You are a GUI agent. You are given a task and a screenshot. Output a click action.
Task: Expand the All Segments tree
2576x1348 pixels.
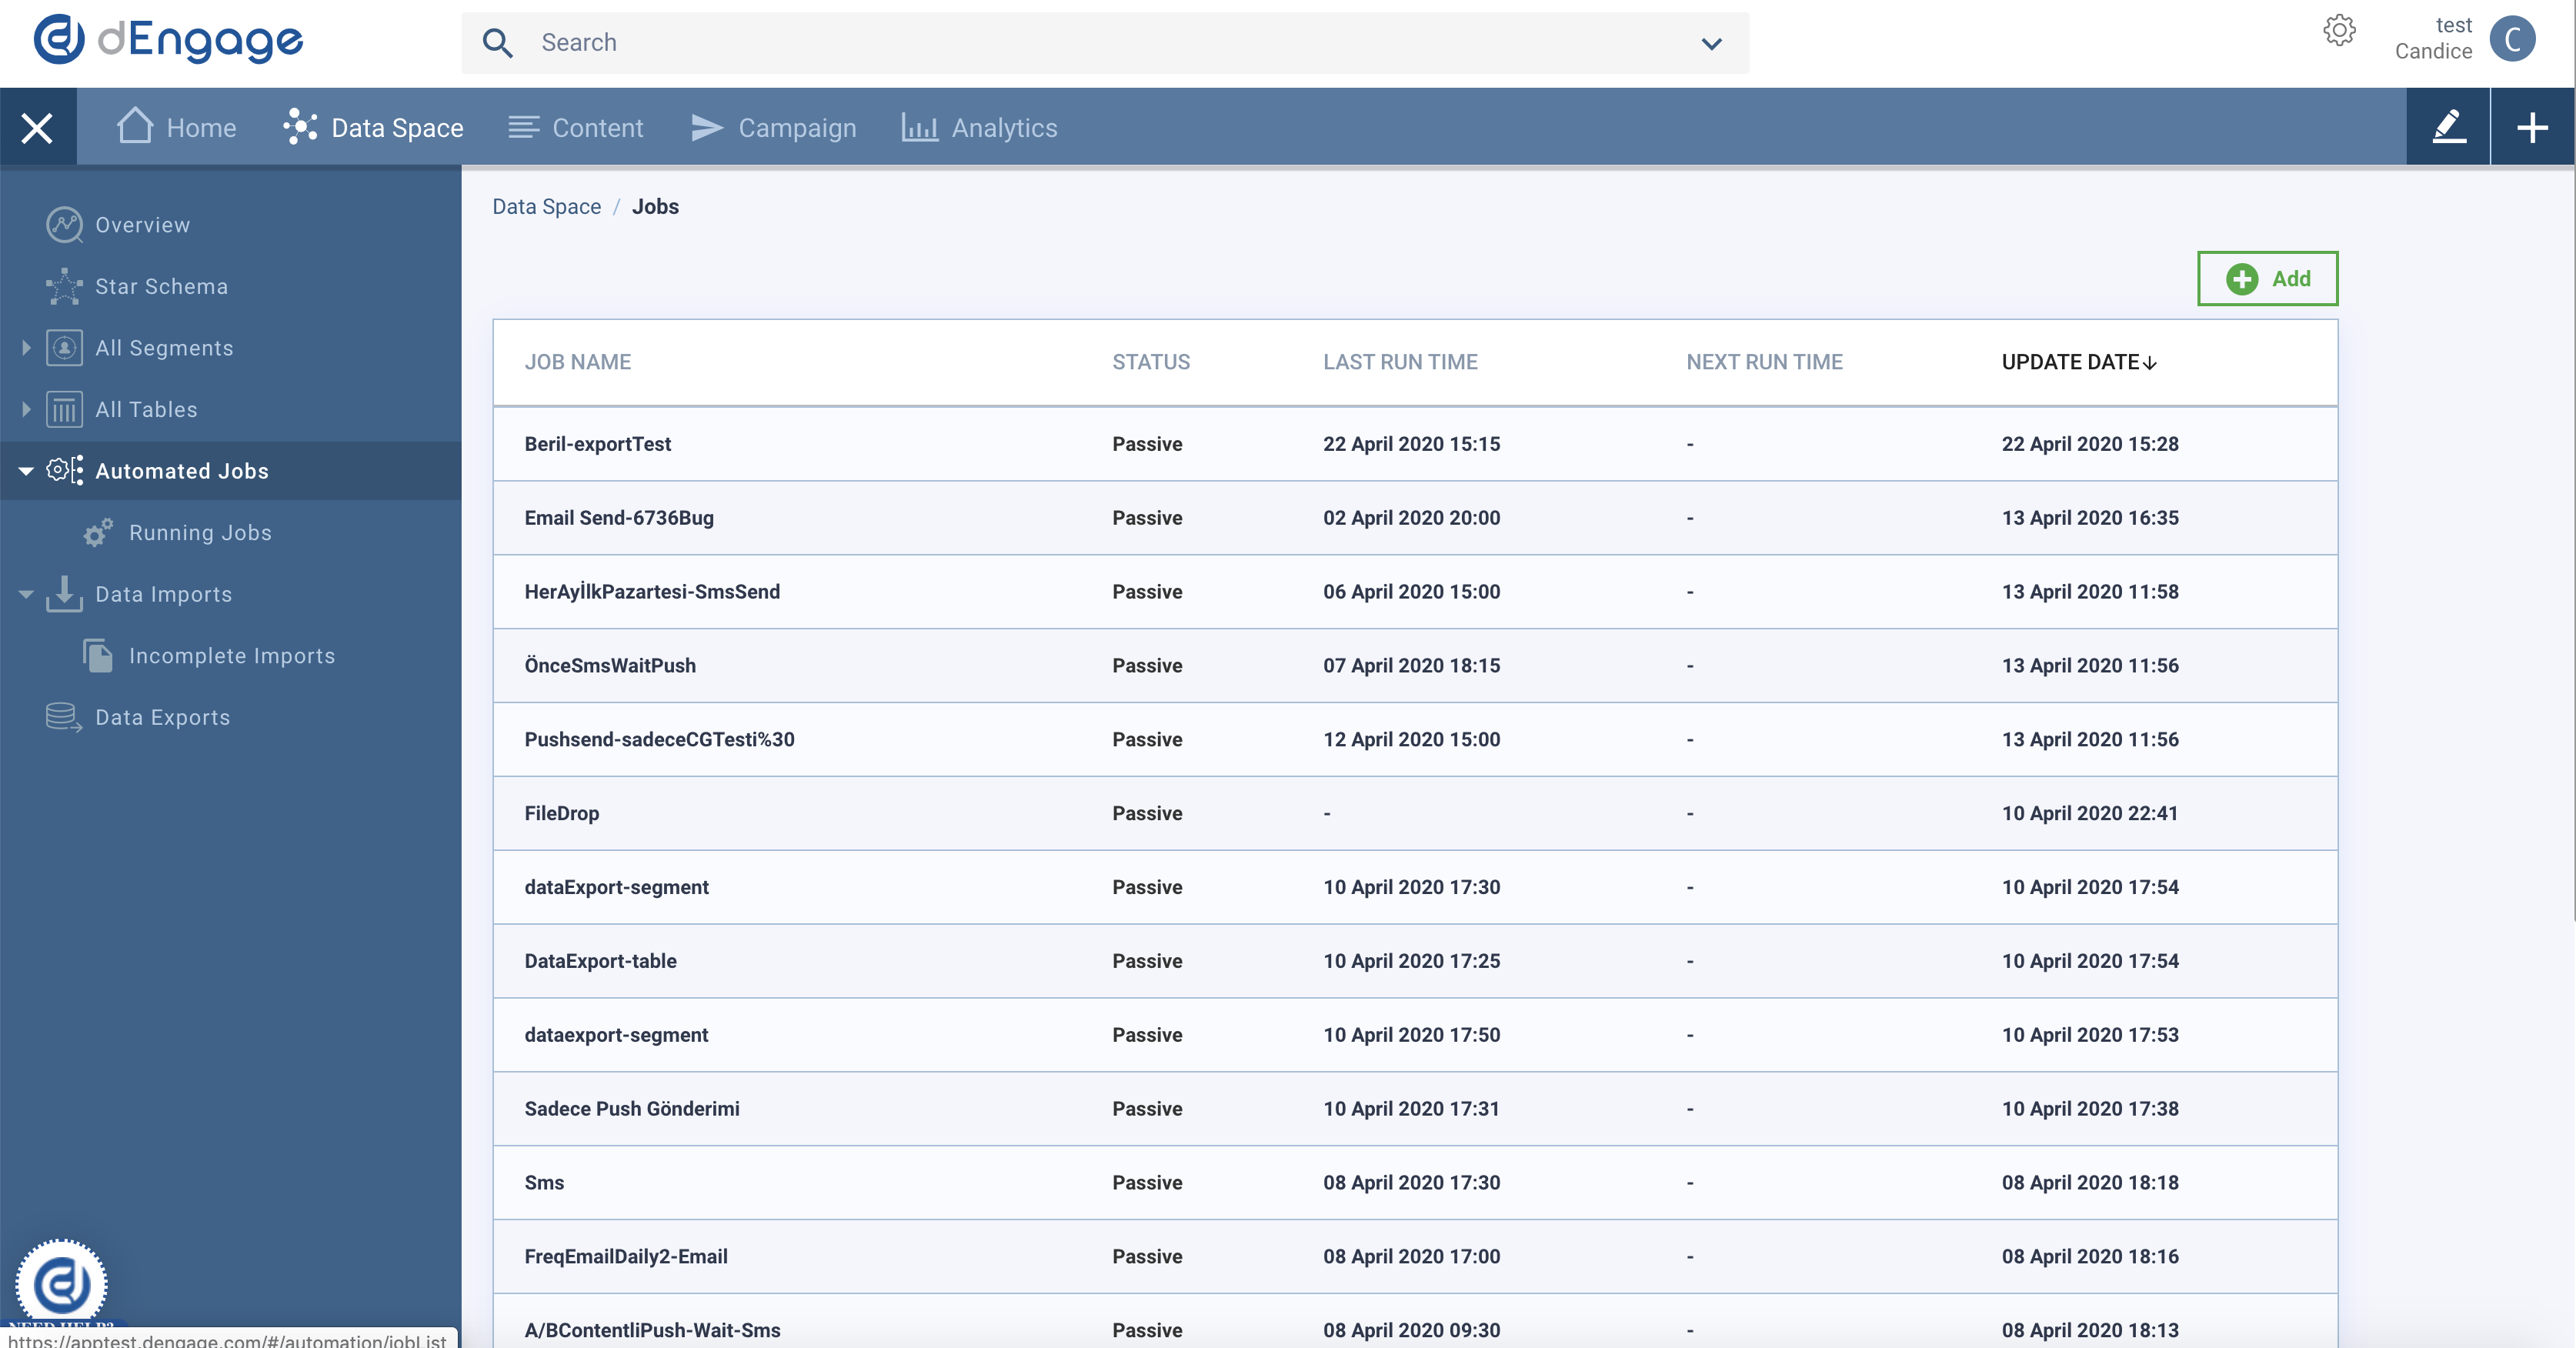(x=26, y=347)
